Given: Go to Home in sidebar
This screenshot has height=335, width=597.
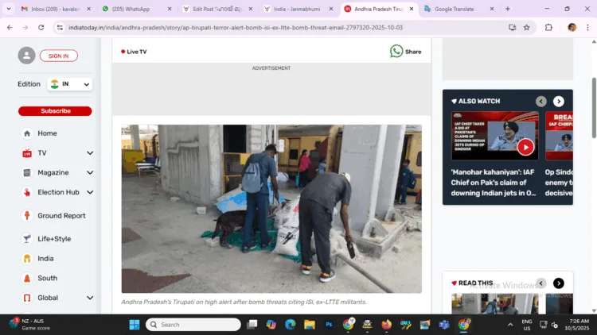Looking at the screenshot, I should click(47, 133).
